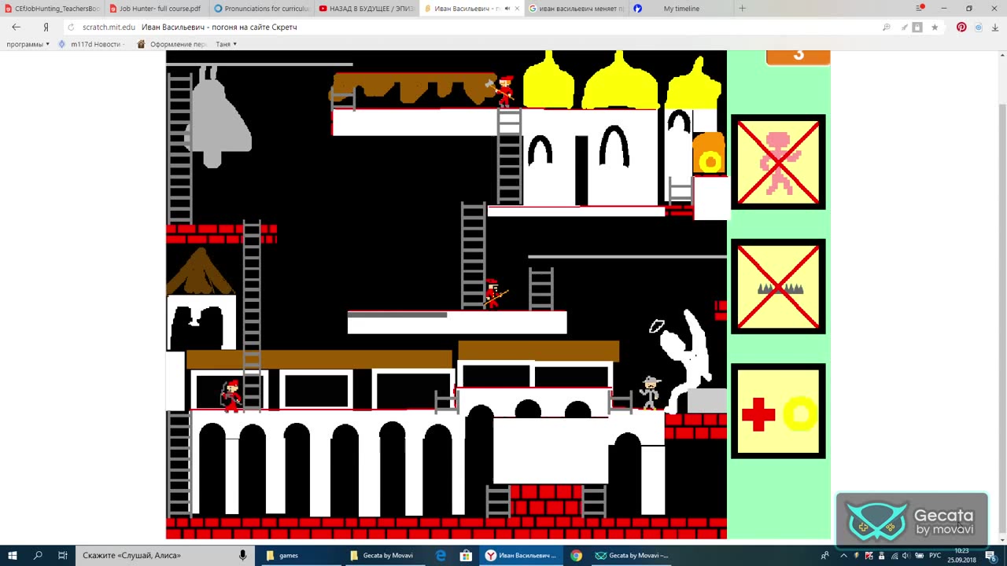Click the turbo rocket icon in address bar
Image resolution: width=1007 pixels, height=566 pixels.
pos(905,27)
